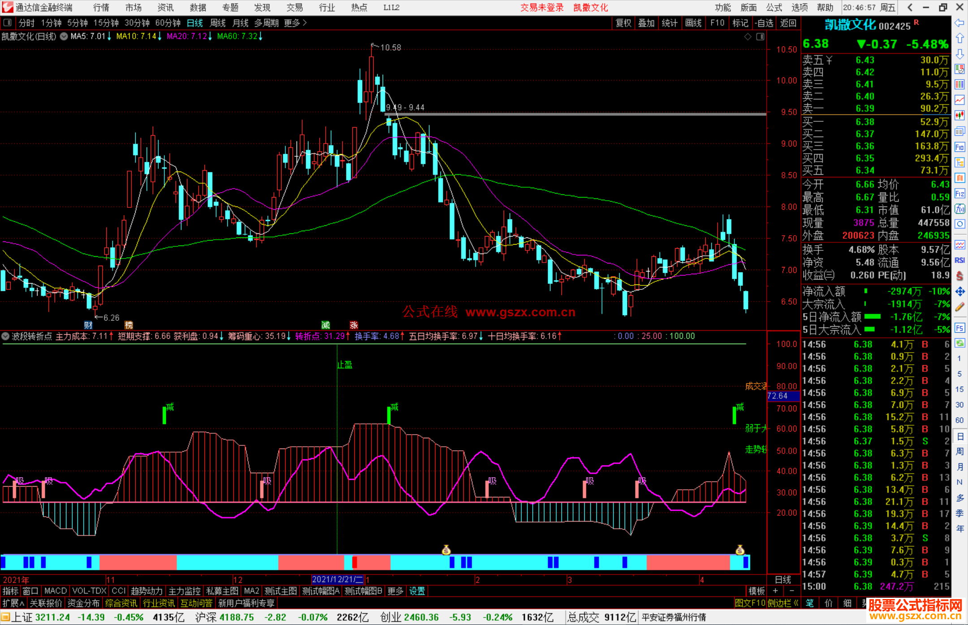The height and width of the screenshot is (625, 968).
Task: Open the 公式 formula menu
Action: click(774, 7)
